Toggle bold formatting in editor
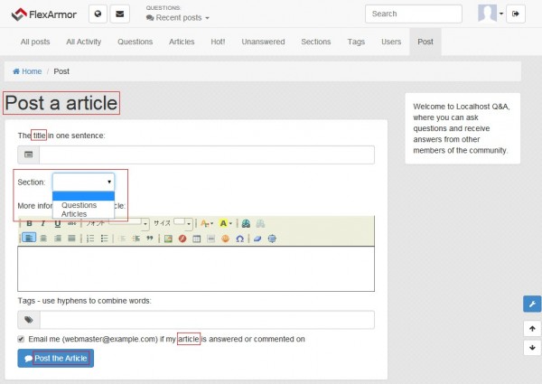Screen dimensions: 542x384 [29, 223]
